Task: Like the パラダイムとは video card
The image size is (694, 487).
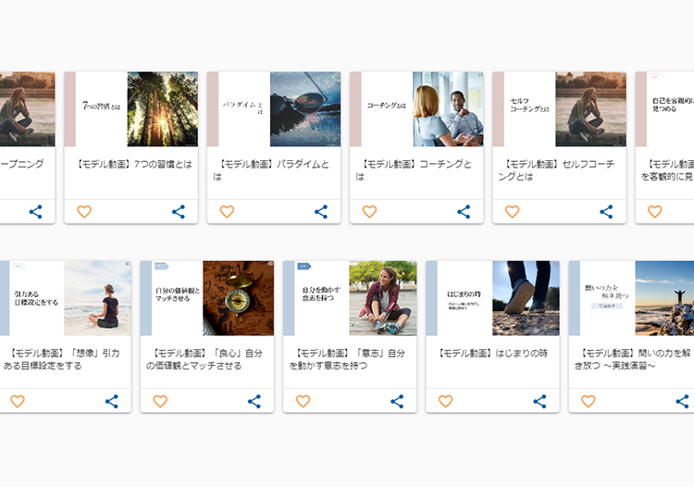Action: [227, 212]
